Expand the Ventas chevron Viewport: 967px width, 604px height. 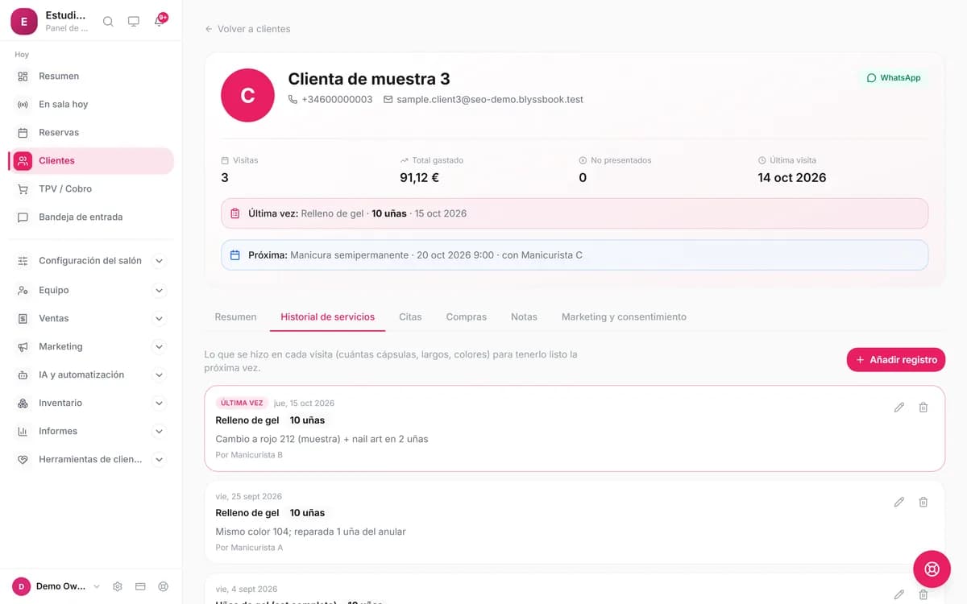click(x=159, y=318)
